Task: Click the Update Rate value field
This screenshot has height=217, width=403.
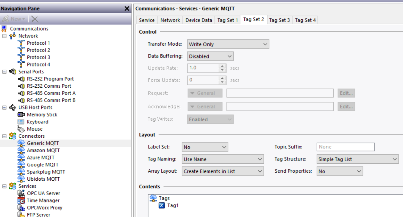Action: point(203,68)
